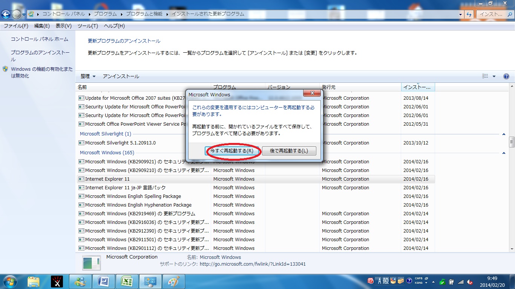
Task: Click the Restart Later button 後で再起動する(L)
Action: click(289, 151)
